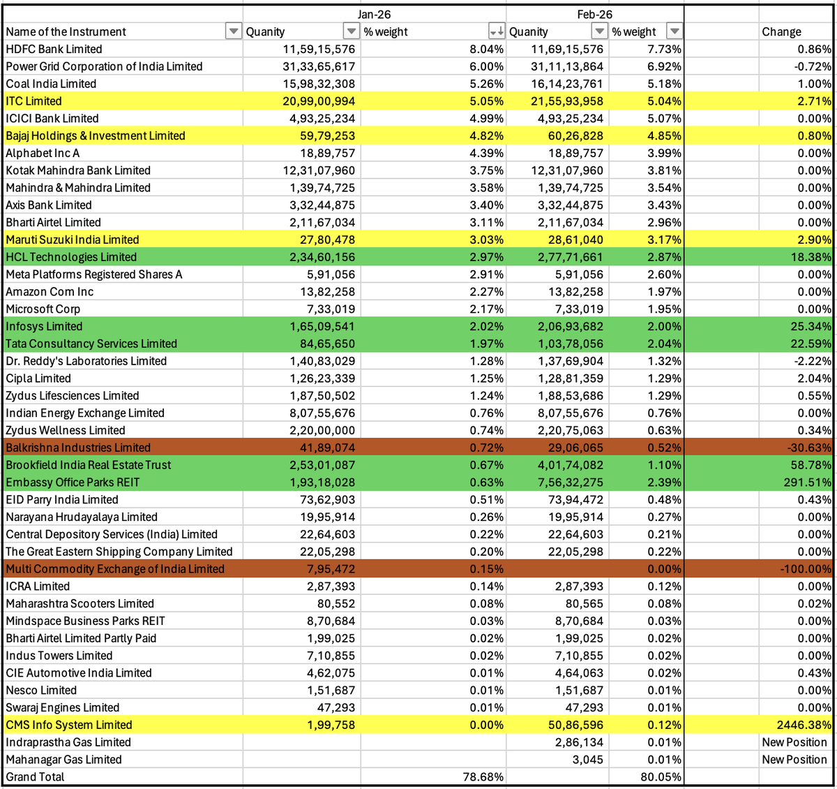The height and width of the screenshot is (789, 837).
Task: Click the Balkrishna Industries Limited cell
Action: click(123, 448)
